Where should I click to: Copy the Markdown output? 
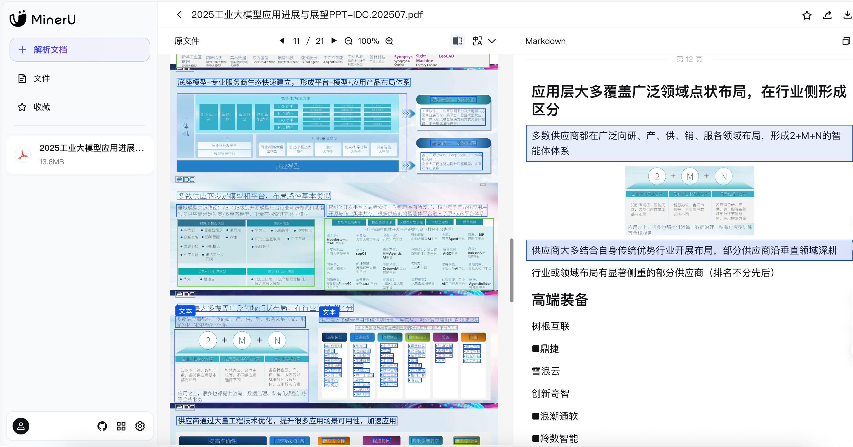846,41
